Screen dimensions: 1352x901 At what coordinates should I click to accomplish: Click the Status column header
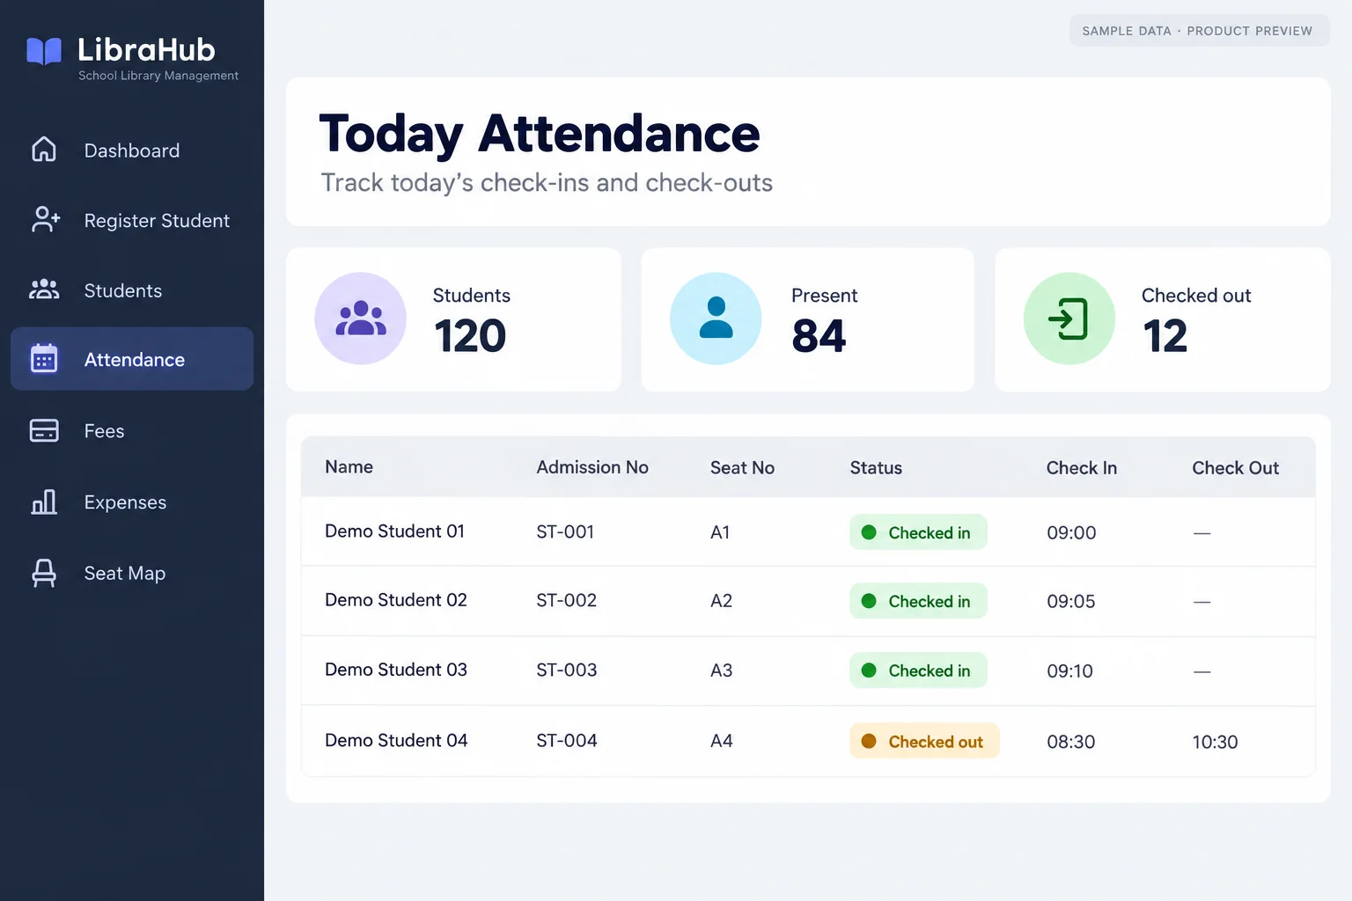pyautogui.click(x=876, y=468)
